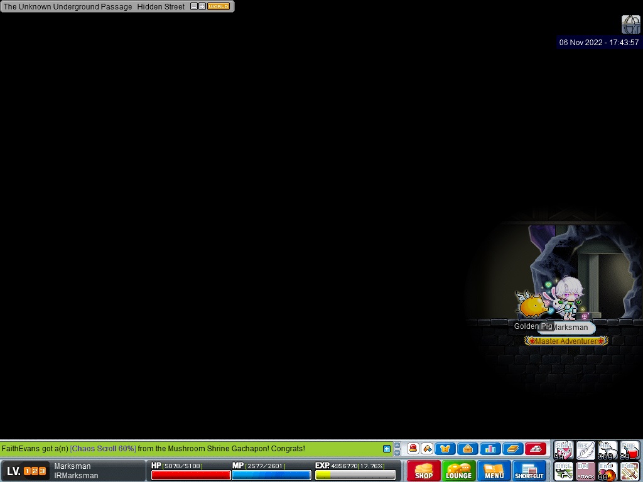Use the red potion Pup quickslot
This screenshot has width=643, height=482.
coord(629,450)
